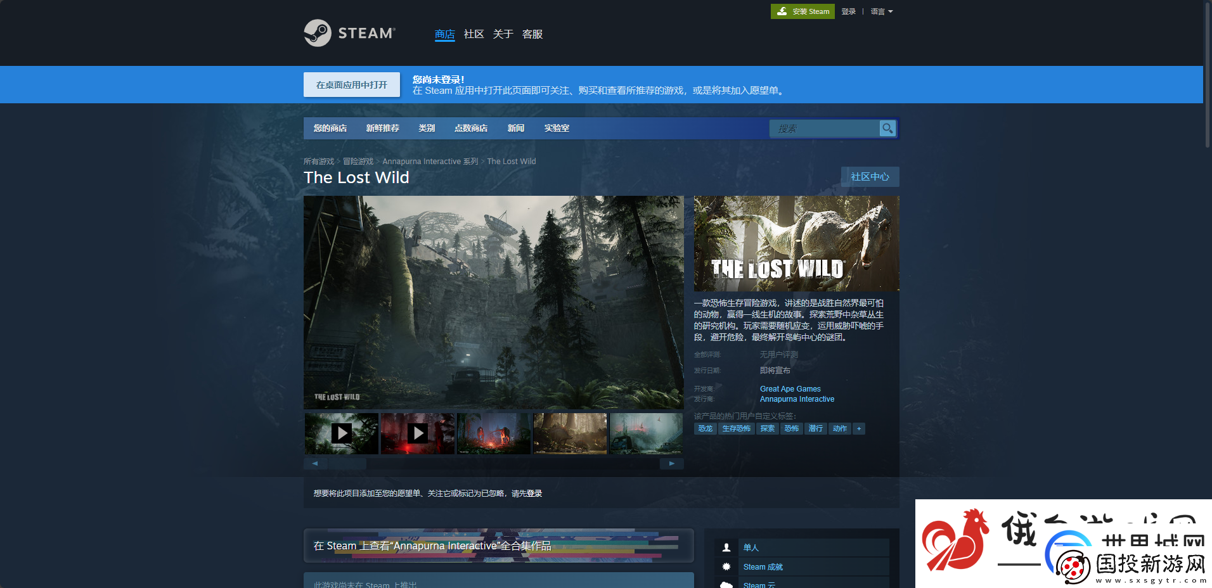Select the 恐龙 dinosaur tag
The height and width of the screenshot is (588, 1212).
(706, 428)
